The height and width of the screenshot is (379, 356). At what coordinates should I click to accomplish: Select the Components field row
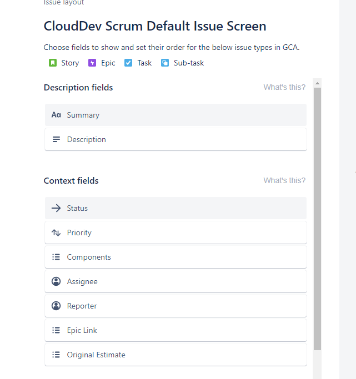click(176, 257)
